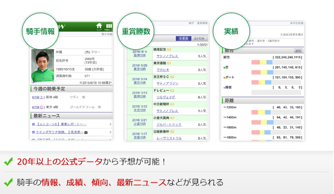This screenshot has width=334, height=194.
Task: Click the 条件別実績 breadcrumb text
Action: pyautogui.click(x=296, y=23)
